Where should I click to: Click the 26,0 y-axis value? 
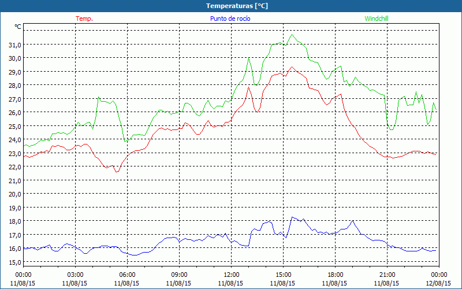[15, 113]
